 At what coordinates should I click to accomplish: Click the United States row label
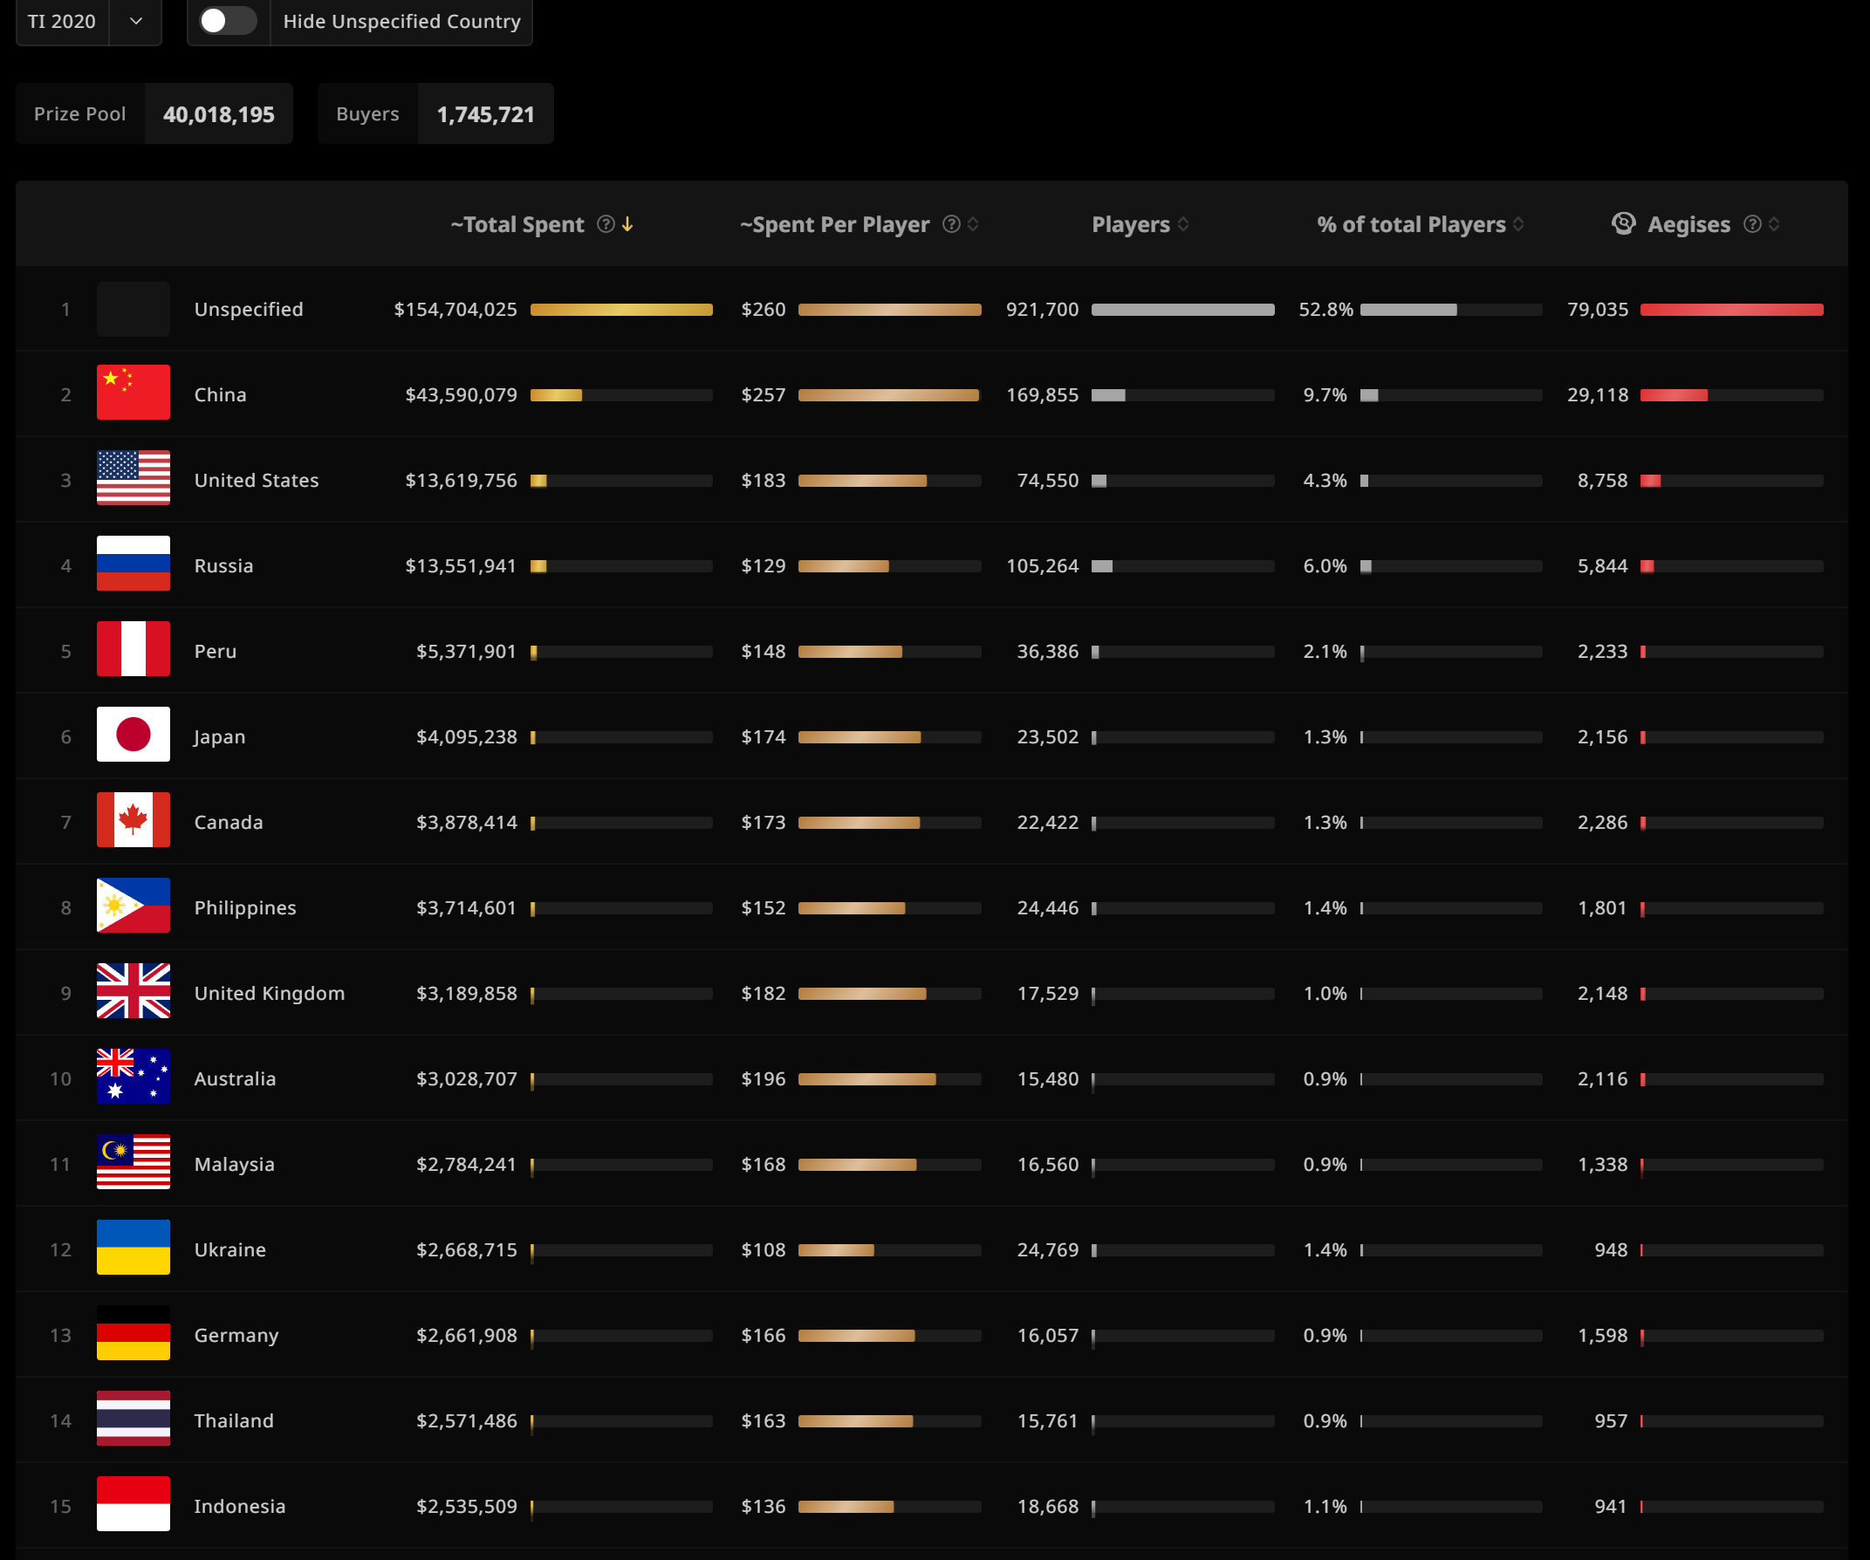click(x=257, y=480)
